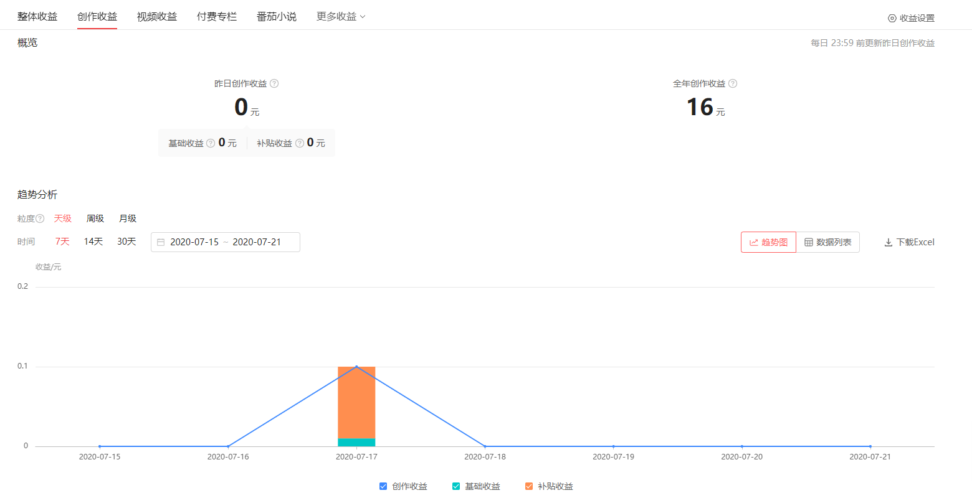The image size is (972, 503).
Task: Open the help icon beside 全年创作收益
Action: coord(733,83)
